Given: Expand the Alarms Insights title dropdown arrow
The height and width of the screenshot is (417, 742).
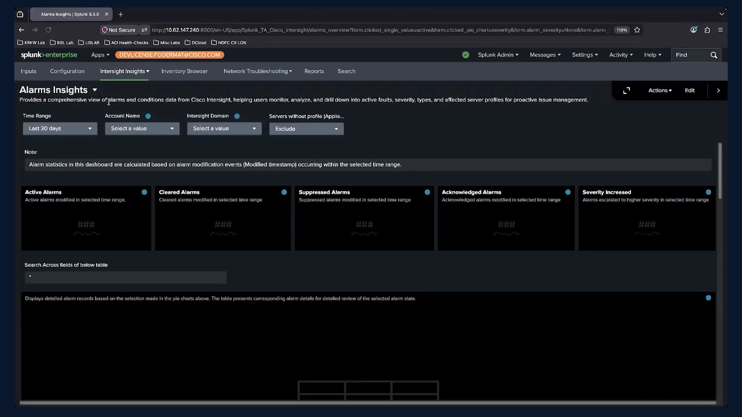Looking at the screenshot, I should 95,90.
